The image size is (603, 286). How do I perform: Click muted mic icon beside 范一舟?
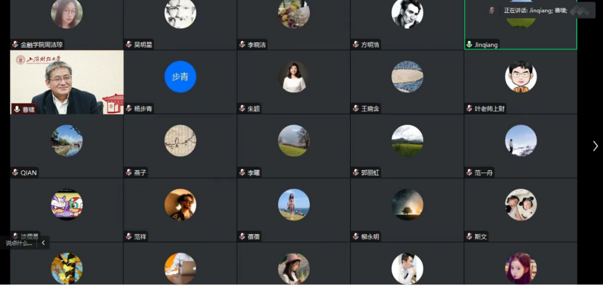coord(469,173)
